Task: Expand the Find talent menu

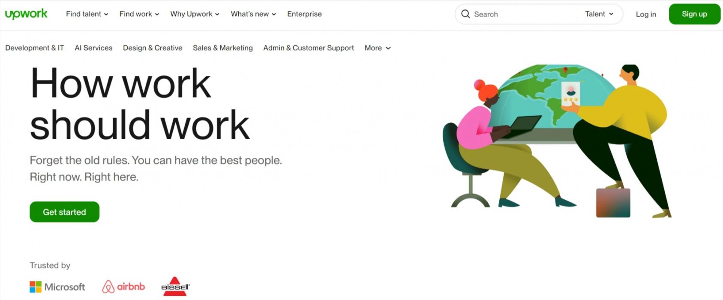Action: (x=87, y=14)
